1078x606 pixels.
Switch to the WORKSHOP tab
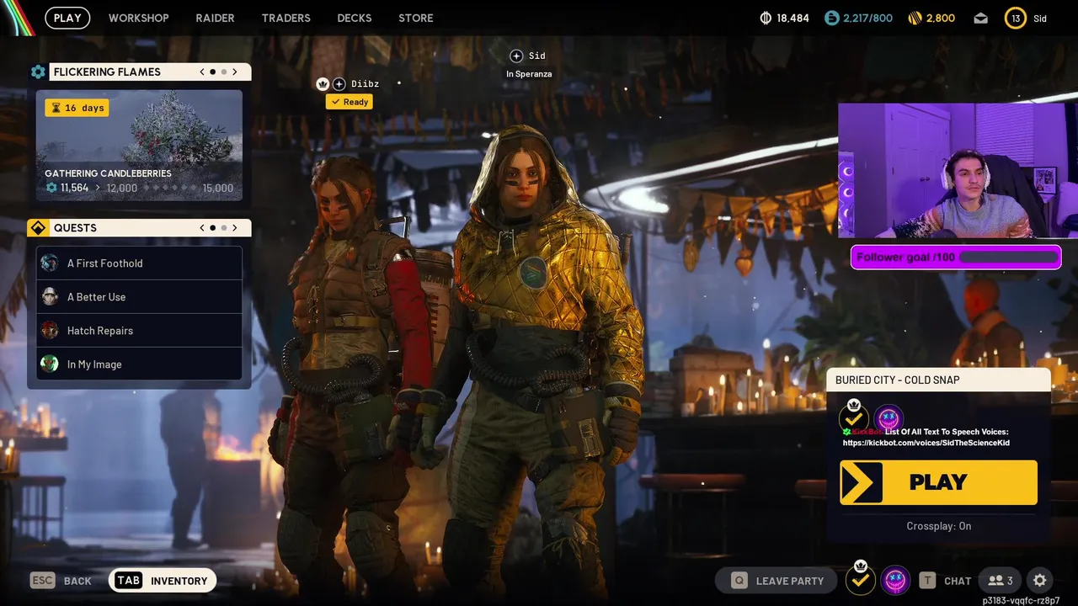coord(138,18)
